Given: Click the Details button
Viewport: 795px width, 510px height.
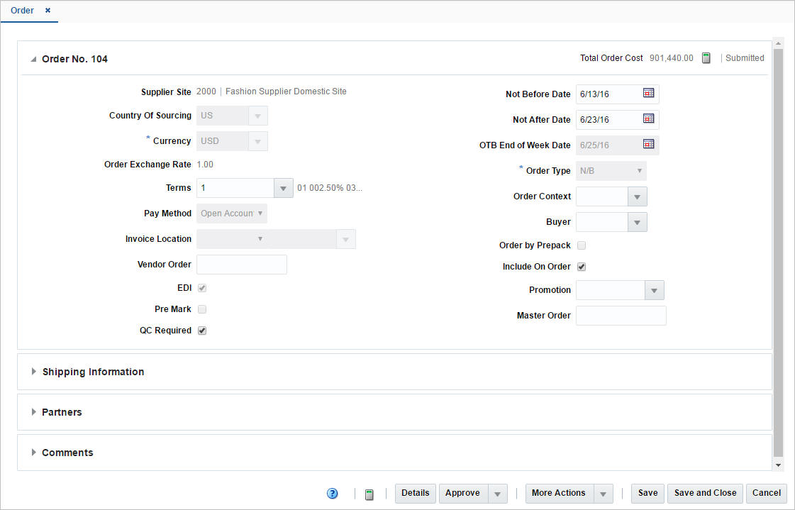Looking at the screenshot, I should coord(416,493).
